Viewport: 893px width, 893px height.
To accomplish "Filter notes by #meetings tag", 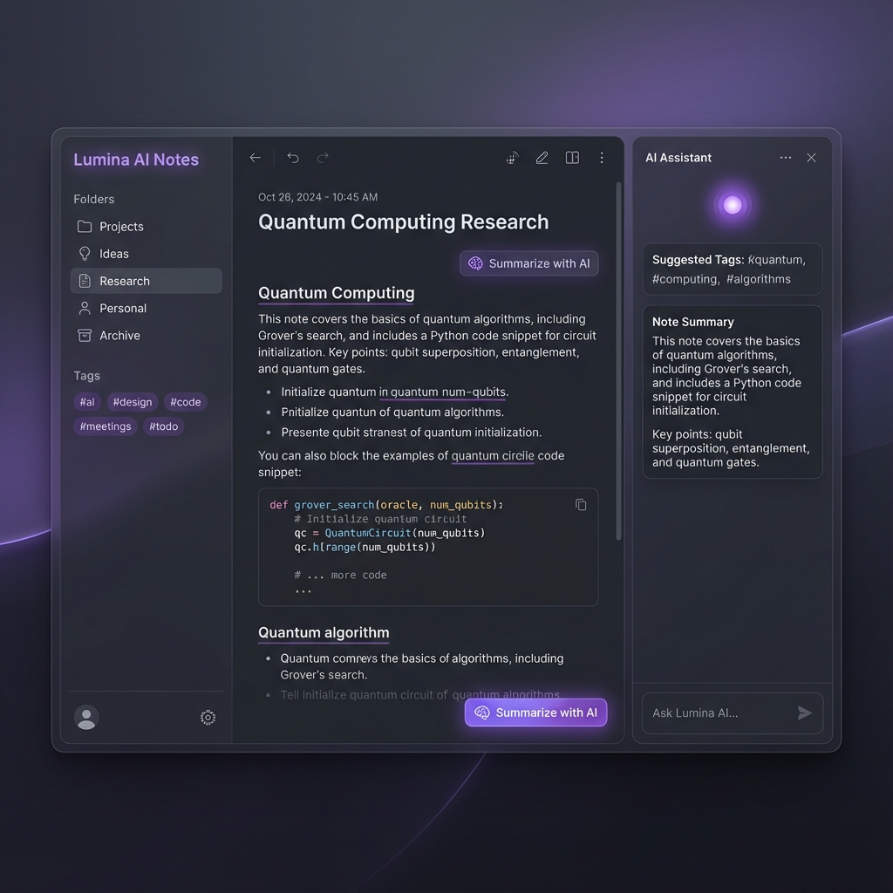I will pos(106,426).
